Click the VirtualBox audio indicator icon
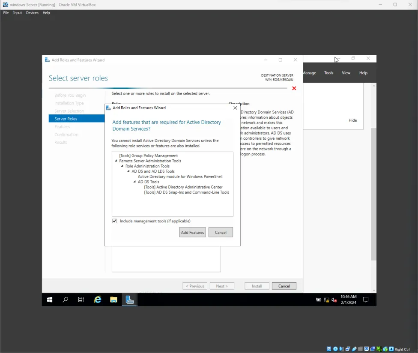The height and width of the screenshot is (353, 418). point(341,349)
